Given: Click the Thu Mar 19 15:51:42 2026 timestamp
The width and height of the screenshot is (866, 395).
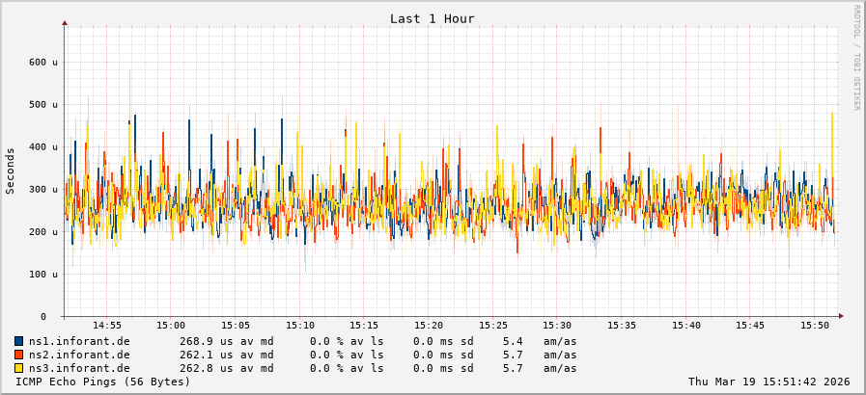Looking at the screenshot, I should (768, 382).
